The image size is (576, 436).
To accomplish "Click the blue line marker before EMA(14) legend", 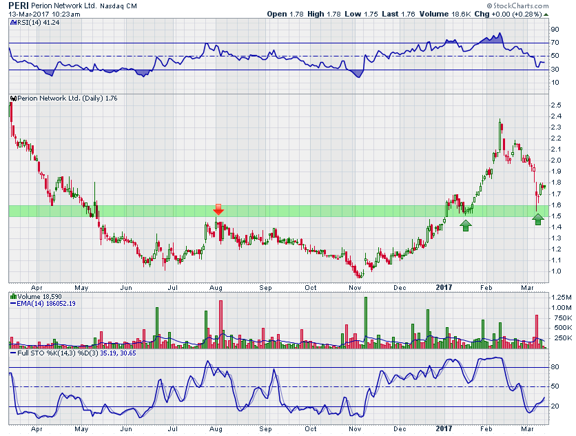I will click(x=13, y=302).
